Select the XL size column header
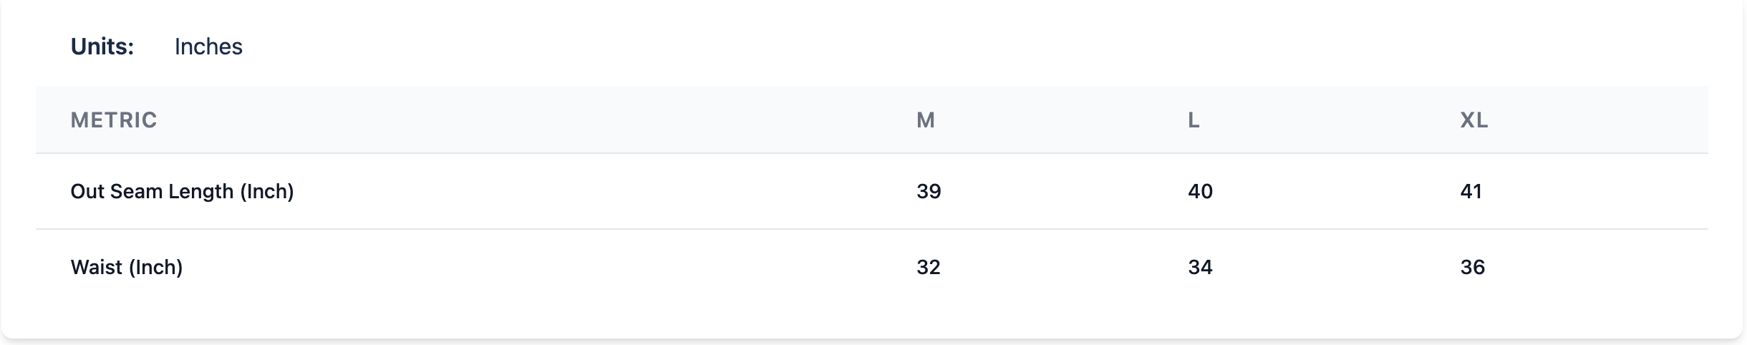The width and height of the screenshot is (1747, 345). click(1474, 120)
